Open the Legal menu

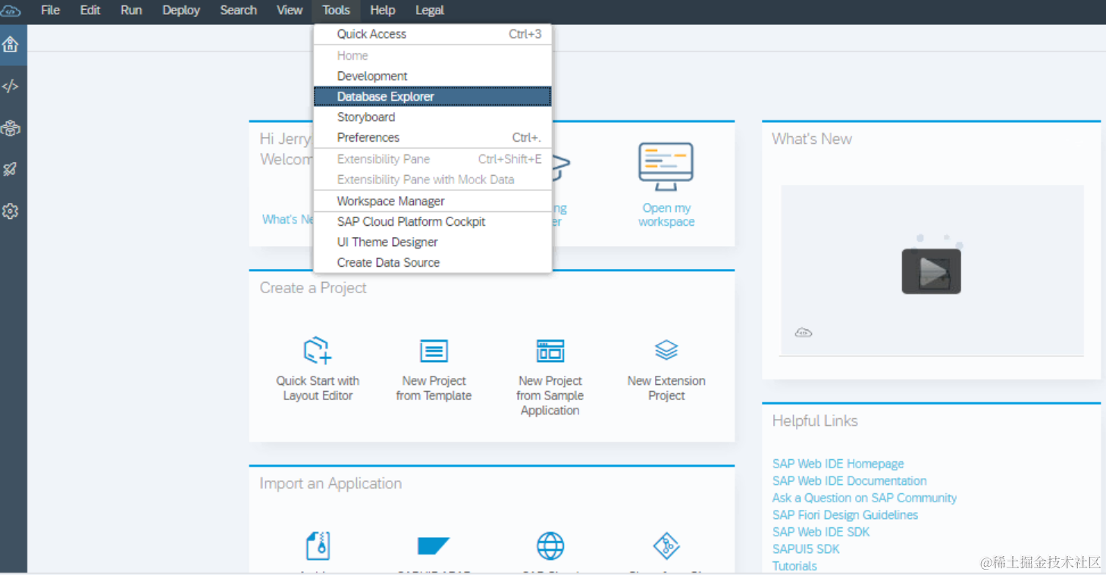click(430, 11)
